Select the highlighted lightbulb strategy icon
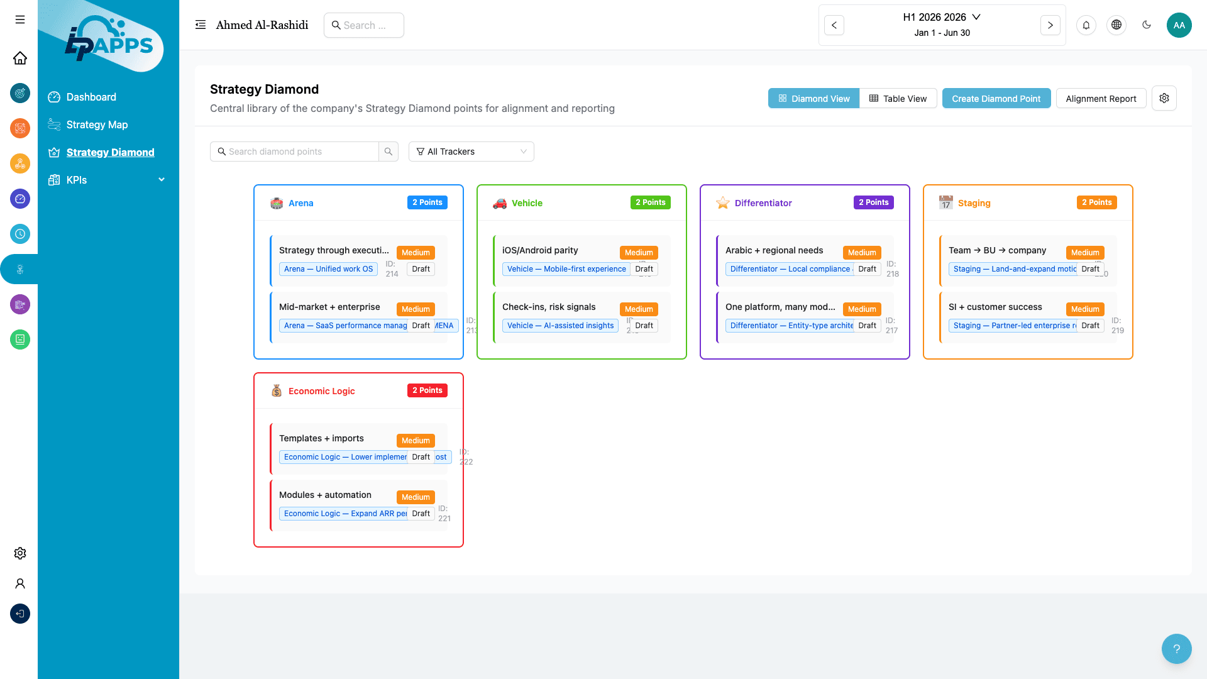This screenshot has width=1207, height=679. pos(19,269)
